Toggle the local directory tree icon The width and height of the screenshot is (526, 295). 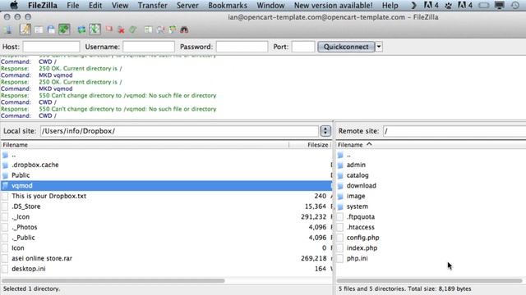[39, 29]
